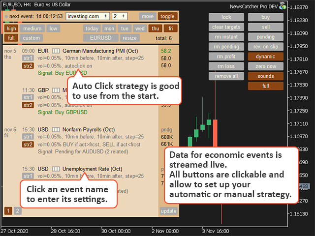Select the fri day tab
This screenshot has width=315, height=236.
[171, 29]
